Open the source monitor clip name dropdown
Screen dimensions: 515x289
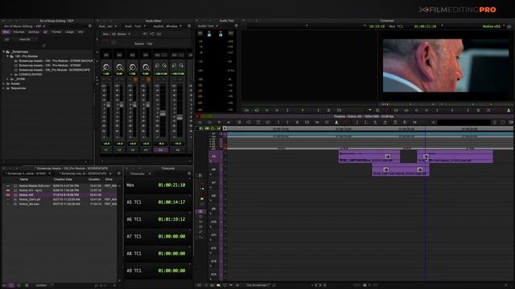(307, 26)
